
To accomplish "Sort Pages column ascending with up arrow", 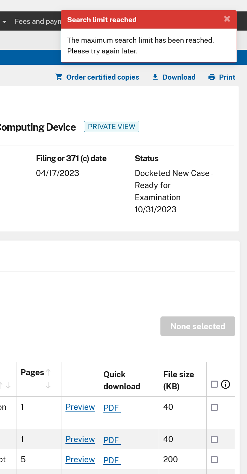I will 48,372.
